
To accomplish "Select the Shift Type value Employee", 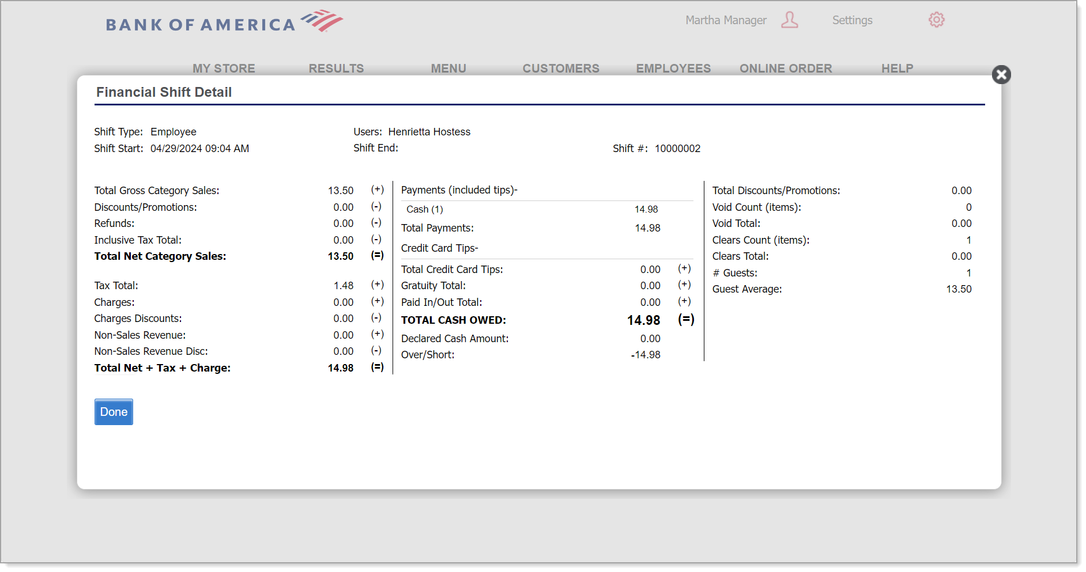I will (173, 132).
